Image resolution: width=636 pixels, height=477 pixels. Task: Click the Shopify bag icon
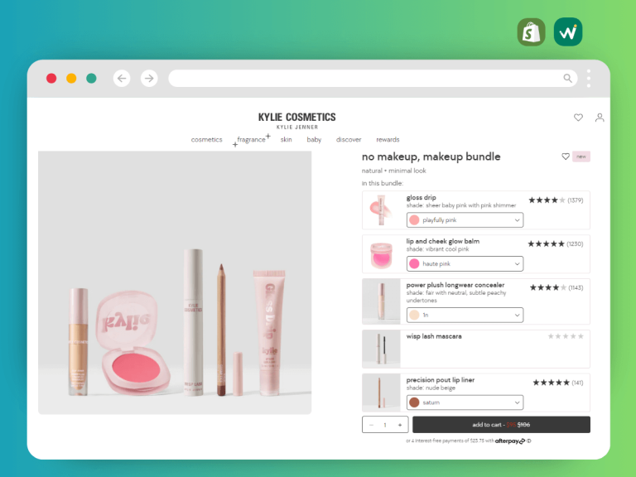[531, 32]
